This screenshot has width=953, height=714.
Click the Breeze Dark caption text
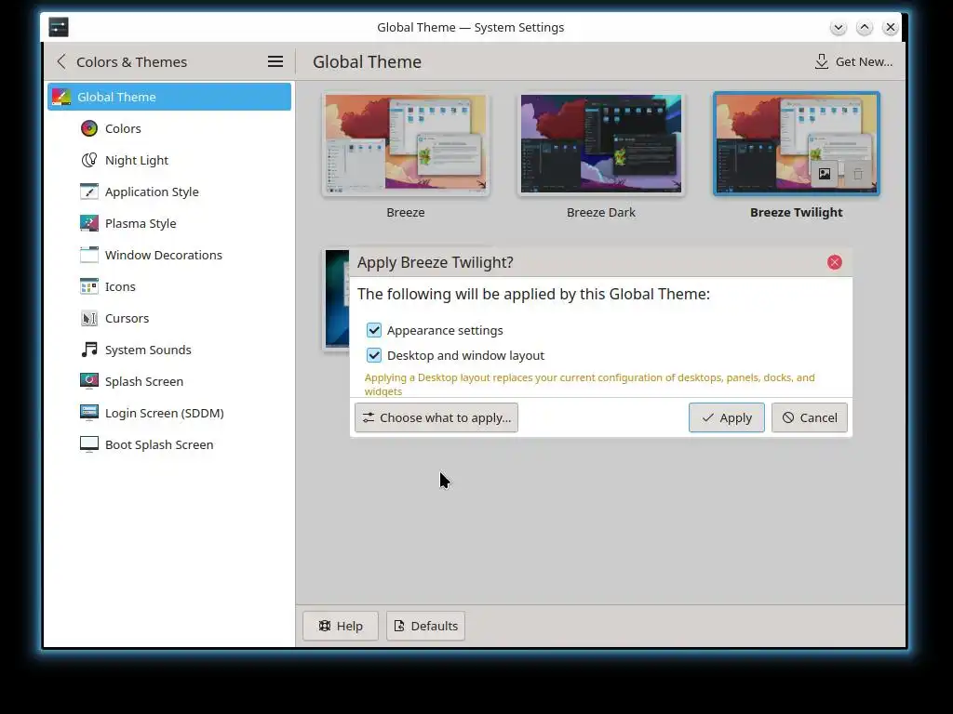tap(601, 213)
